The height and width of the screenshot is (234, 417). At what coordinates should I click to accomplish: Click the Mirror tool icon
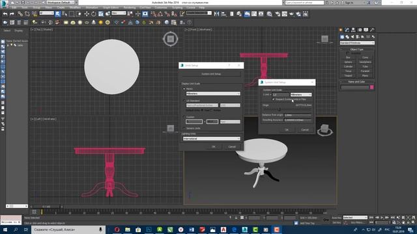pyautogui.click(x=217, y=14)
